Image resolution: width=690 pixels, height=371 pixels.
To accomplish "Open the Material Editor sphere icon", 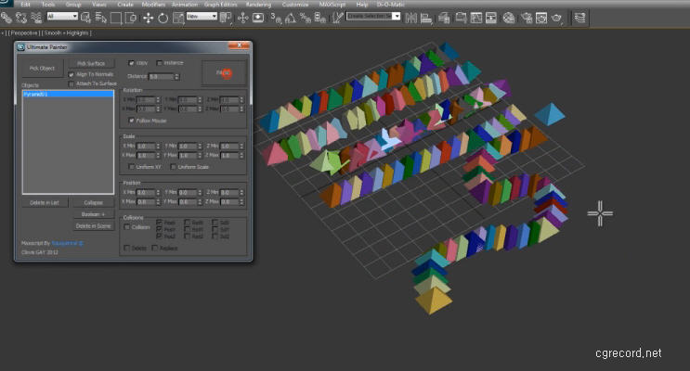I will (x=509, y=18).
